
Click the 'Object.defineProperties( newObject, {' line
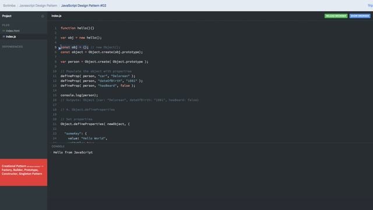pos(95,124)
